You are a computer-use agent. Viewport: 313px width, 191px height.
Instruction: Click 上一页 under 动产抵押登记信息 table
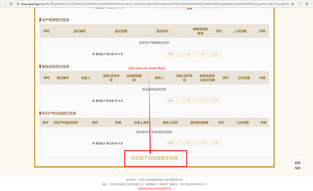(x=185, y=54)
